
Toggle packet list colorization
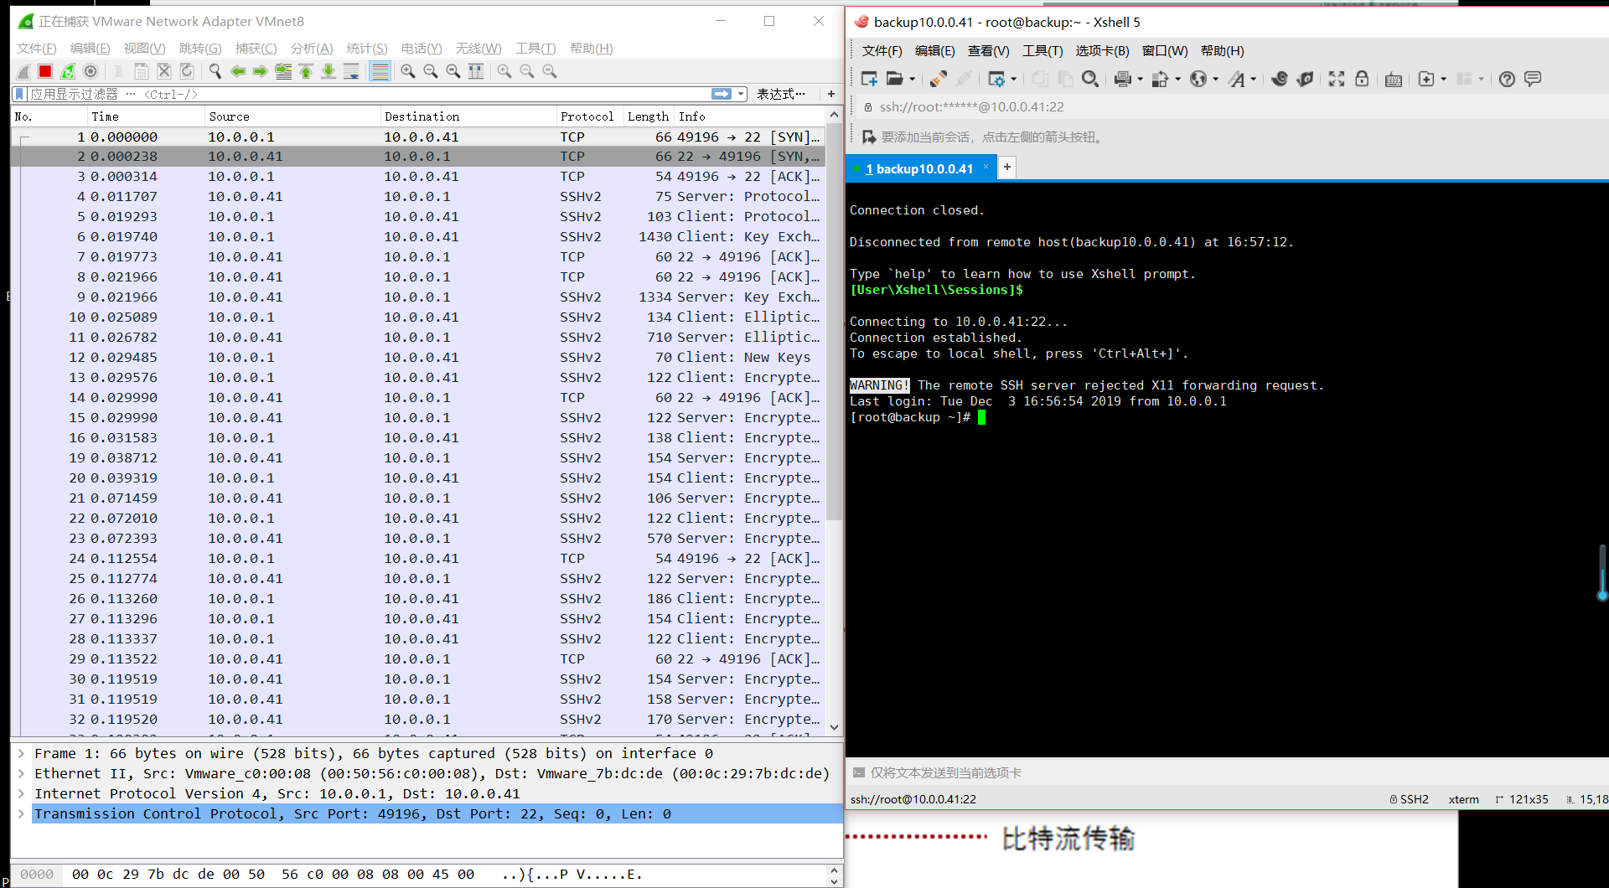click(x=380, y=71)
